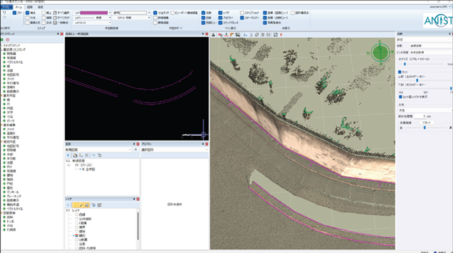This screenshot has width=453, height=253.
Task: Click the save-image icon in point cloud toolbar
Action: pos(237,35)
